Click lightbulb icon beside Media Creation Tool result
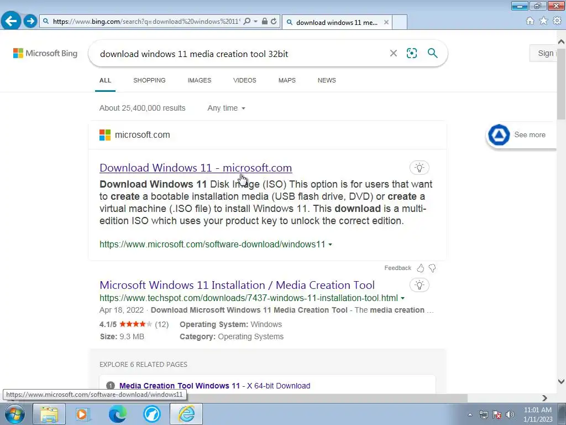566x425 pixels. tap(419, 285)
